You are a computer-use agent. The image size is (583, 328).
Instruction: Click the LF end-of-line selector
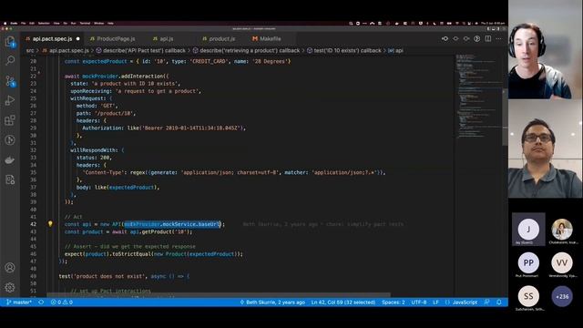point(435,302)
